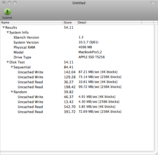The height and width of the screenshot is (155, 158).
Task: Select the Drive Type row
Action: point(77,57)
